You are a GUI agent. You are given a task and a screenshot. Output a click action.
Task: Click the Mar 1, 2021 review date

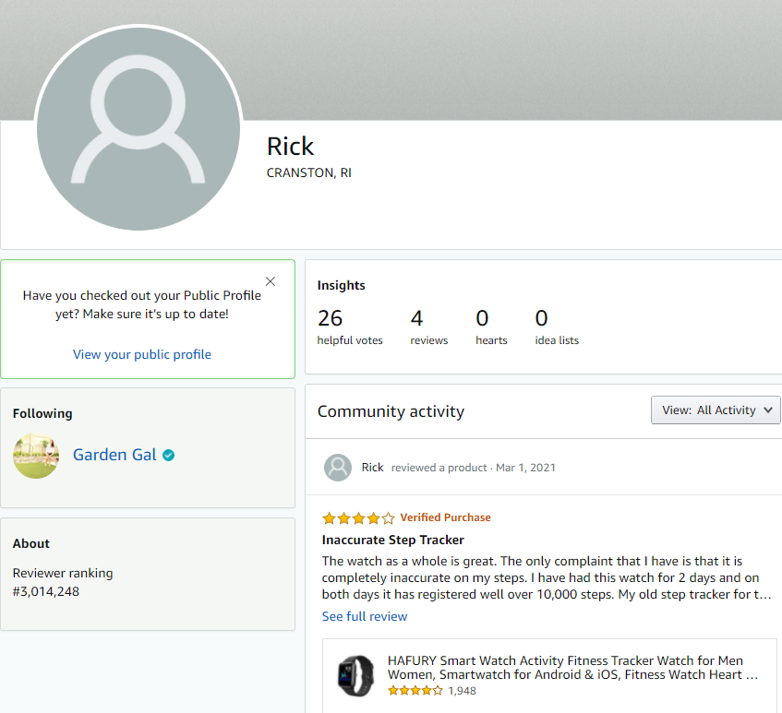(x=525, y=468)
